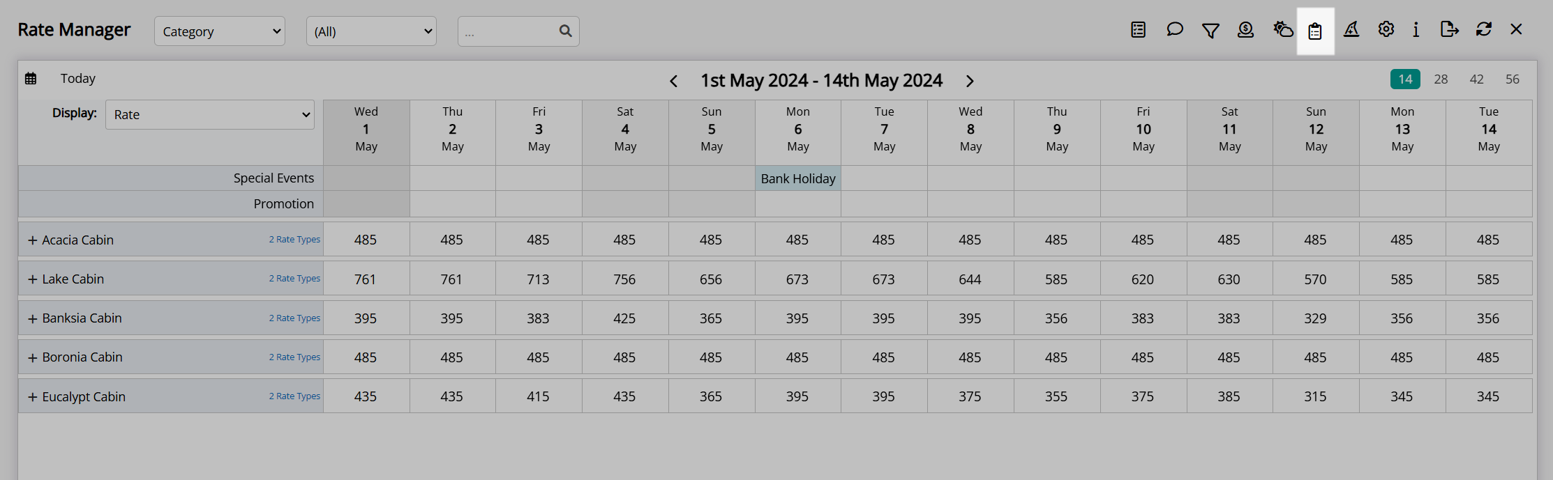Viewport: 1553px width, 480px height.
Task: Expand the Eucalypt Cabin row
Action: 32,397
